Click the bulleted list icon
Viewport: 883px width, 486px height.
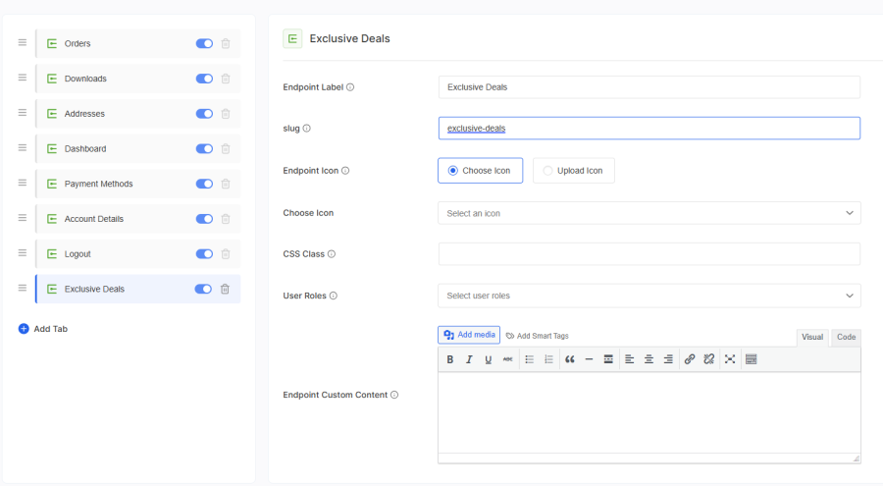click(529, 359)
